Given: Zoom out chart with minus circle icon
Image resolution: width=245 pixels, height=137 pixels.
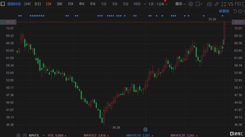Looking at the screenshot, I should click(x=240, y=11).
